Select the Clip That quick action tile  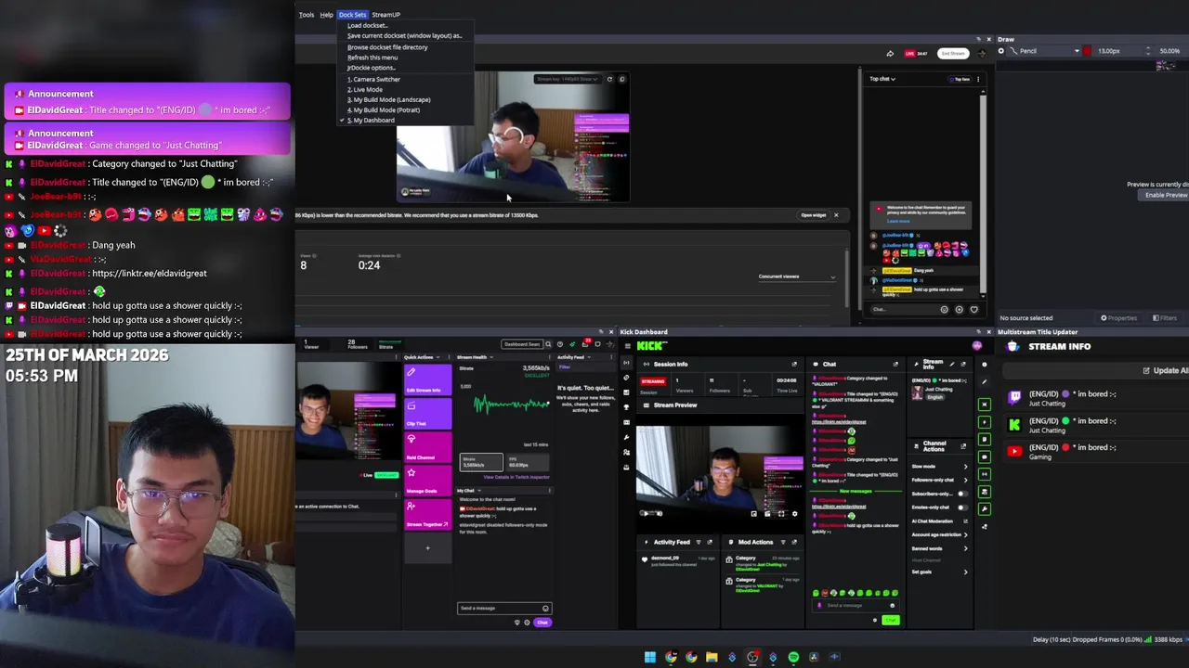coord(428,412)
